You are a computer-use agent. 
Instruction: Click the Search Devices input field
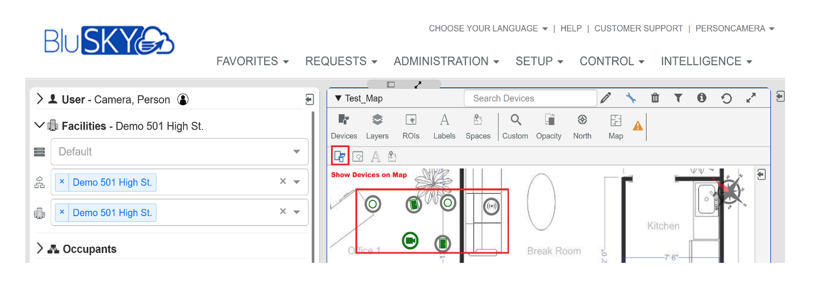tap(530, 98)
